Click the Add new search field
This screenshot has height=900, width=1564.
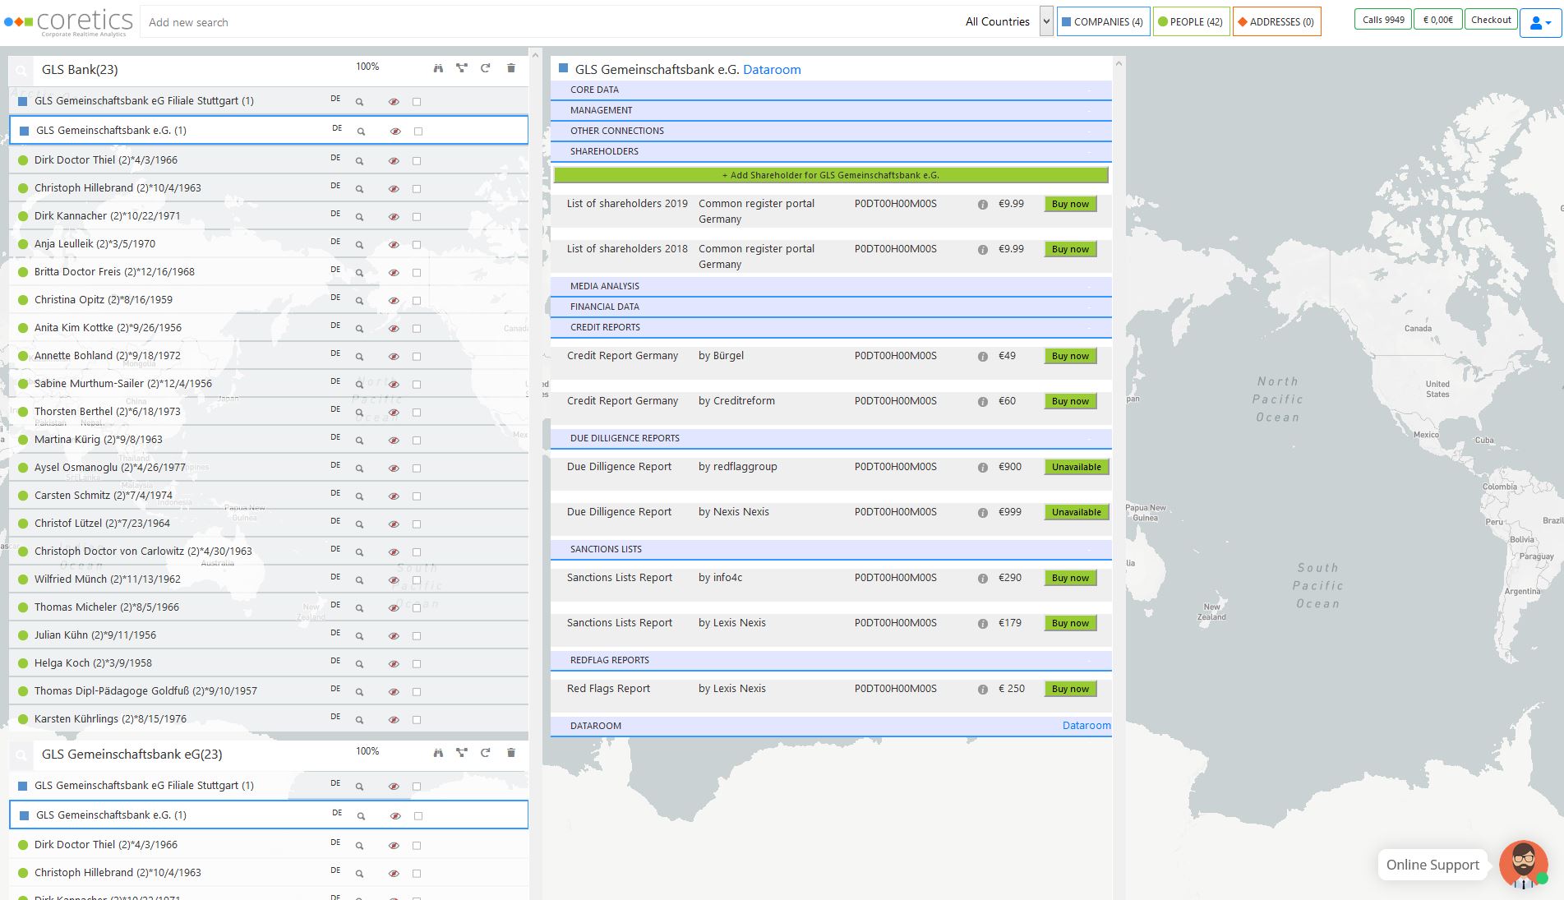(551, 22)
